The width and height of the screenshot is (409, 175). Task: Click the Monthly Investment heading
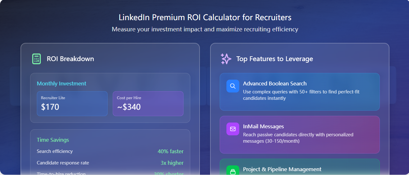(61, 84)
